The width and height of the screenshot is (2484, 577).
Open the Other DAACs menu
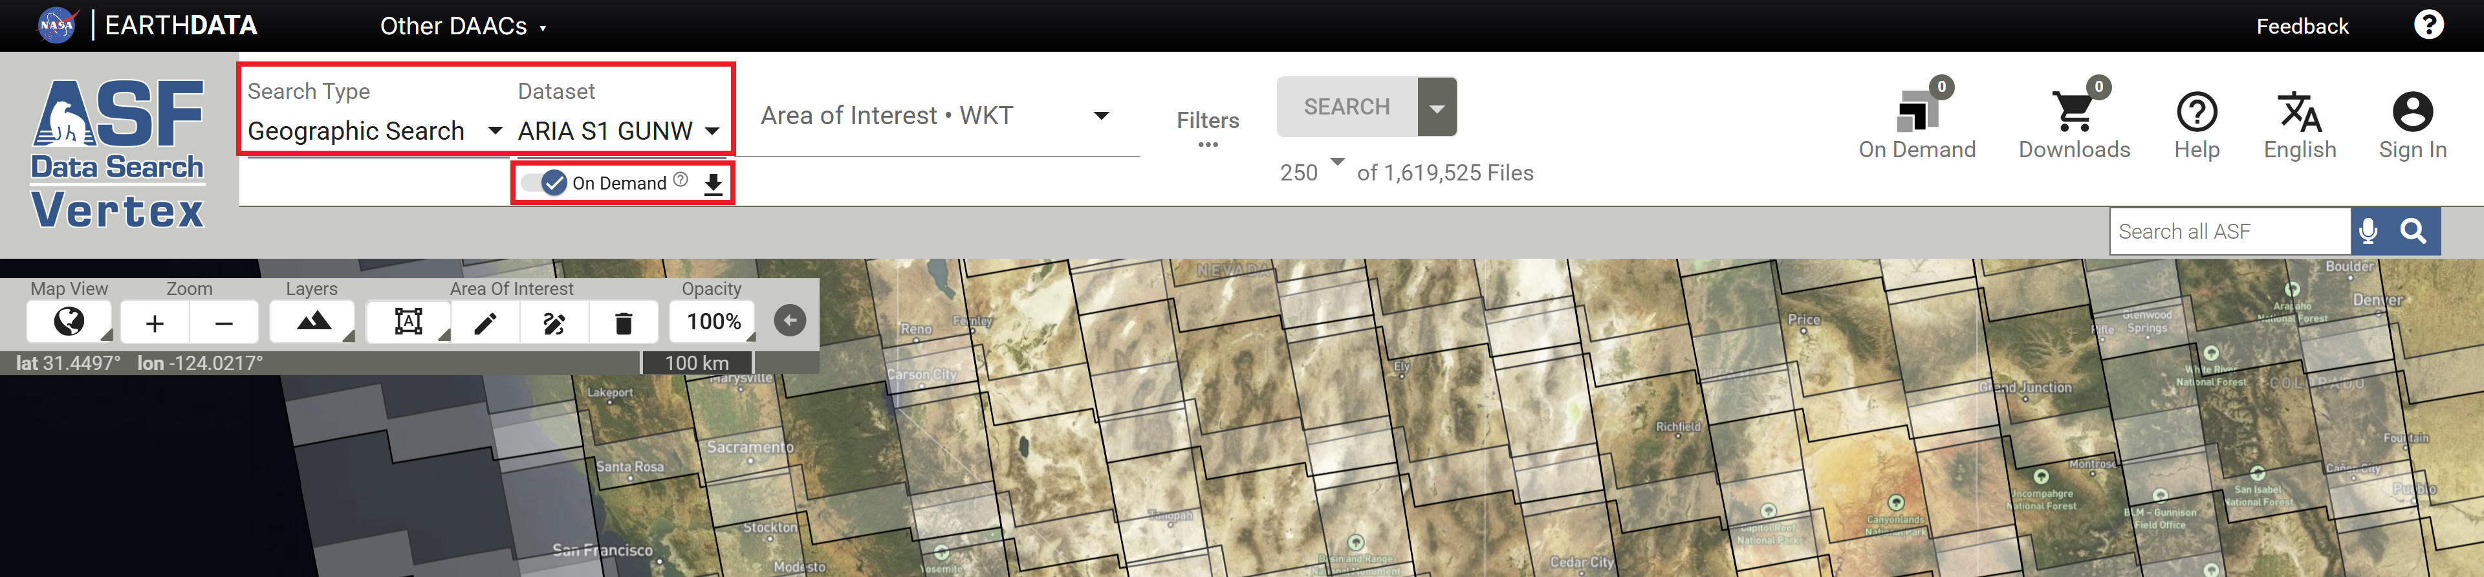pyautogui.click(x=462, y=26)
